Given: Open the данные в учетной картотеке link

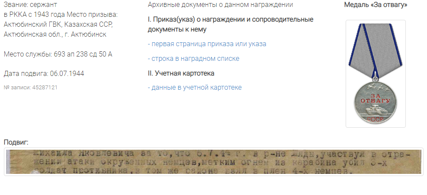Looking at the screenshot, I should (195, 88).
